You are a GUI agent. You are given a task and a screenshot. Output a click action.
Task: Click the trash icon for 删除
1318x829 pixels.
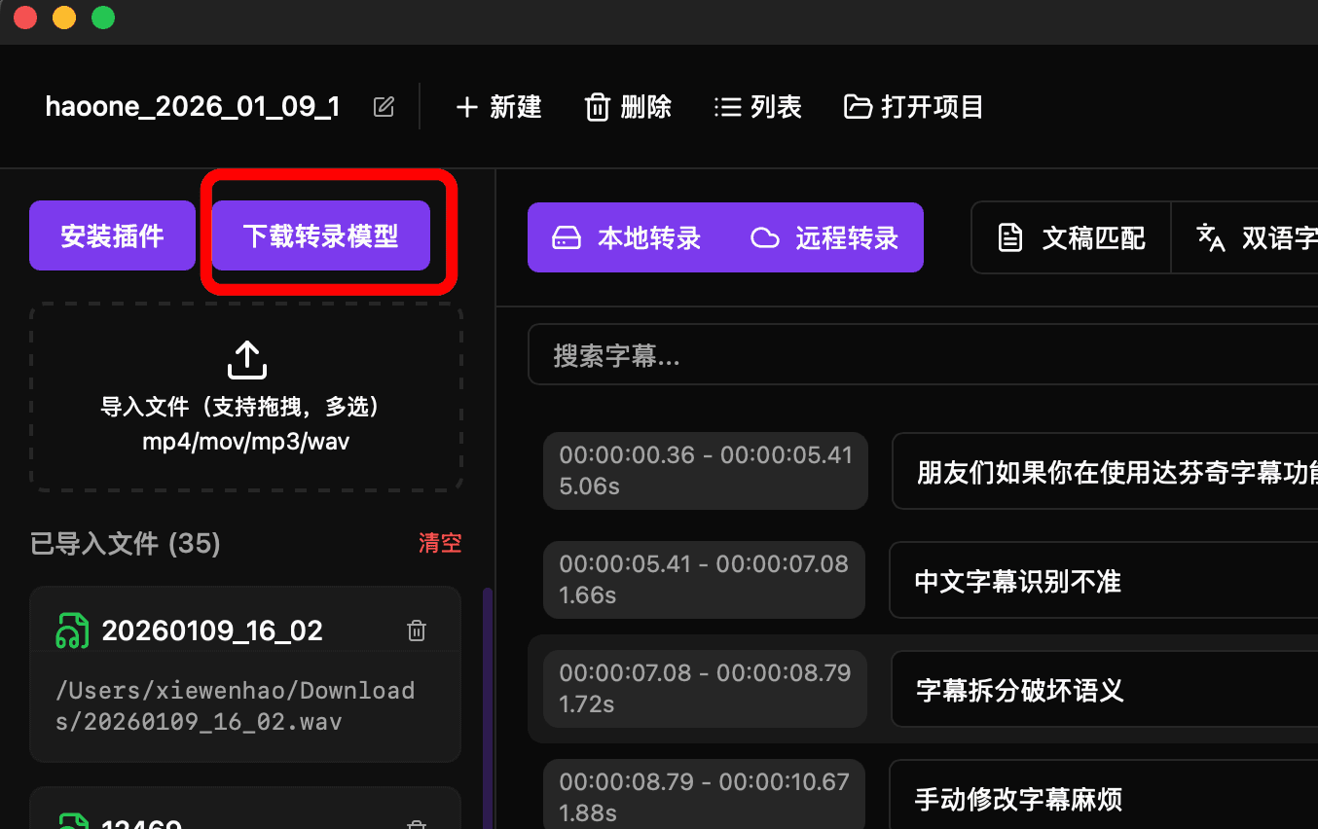(597, 107)
